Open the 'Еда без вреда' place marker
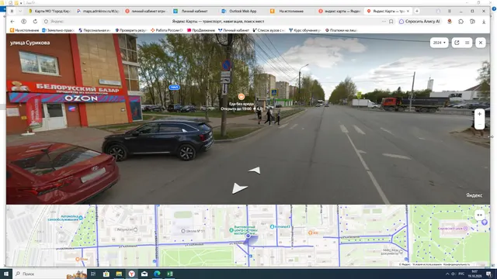Screen dimensions: 497x279 [x=242, y=96]
